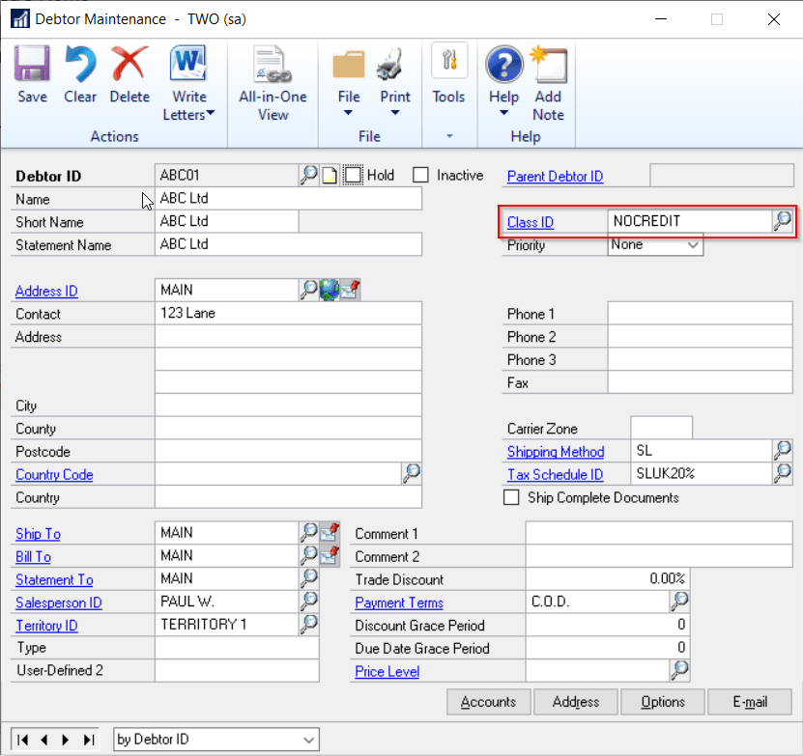Tick the Hold checkbox

click(354, 176)
